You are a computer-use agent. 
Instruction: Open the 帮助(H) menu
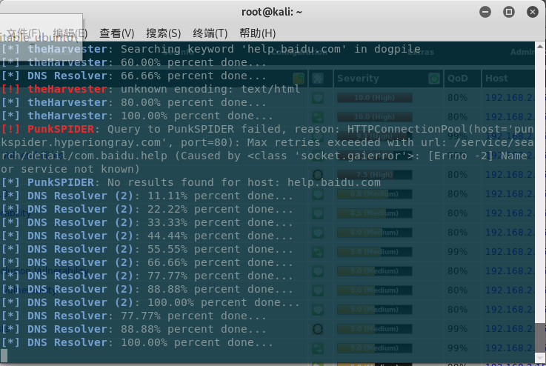coord(258,33)
